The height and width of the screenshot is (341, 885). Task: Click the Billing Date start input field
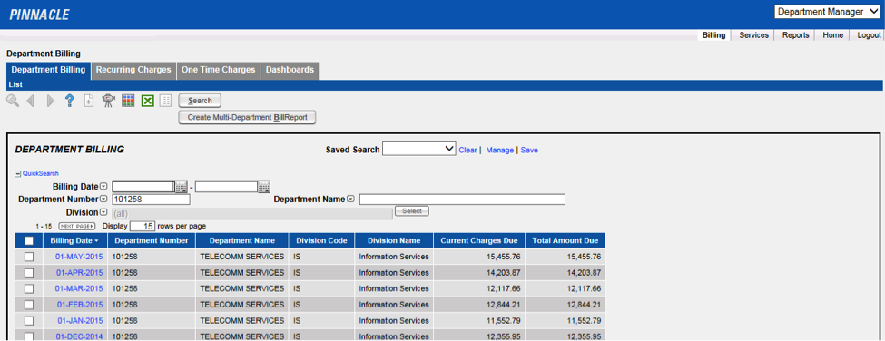click(143, 187)
